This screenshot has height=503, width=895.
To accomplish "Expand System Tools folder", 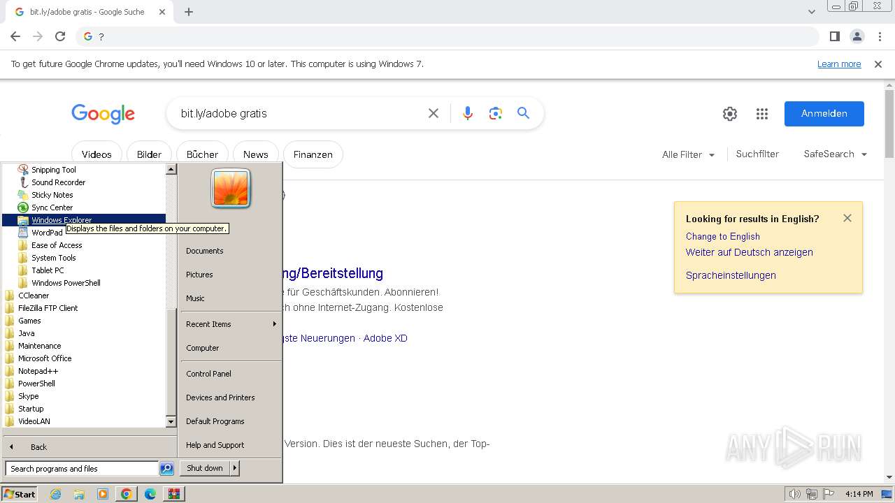I will pos(53,258).
